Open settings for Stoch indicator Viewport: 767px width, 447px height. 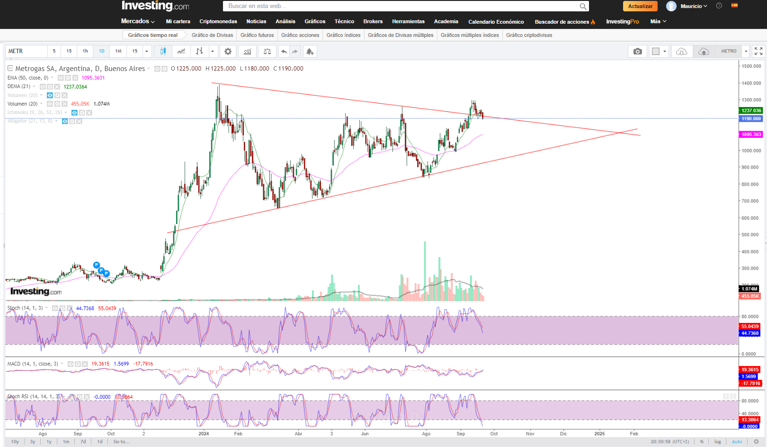click(x=62, y=308)
